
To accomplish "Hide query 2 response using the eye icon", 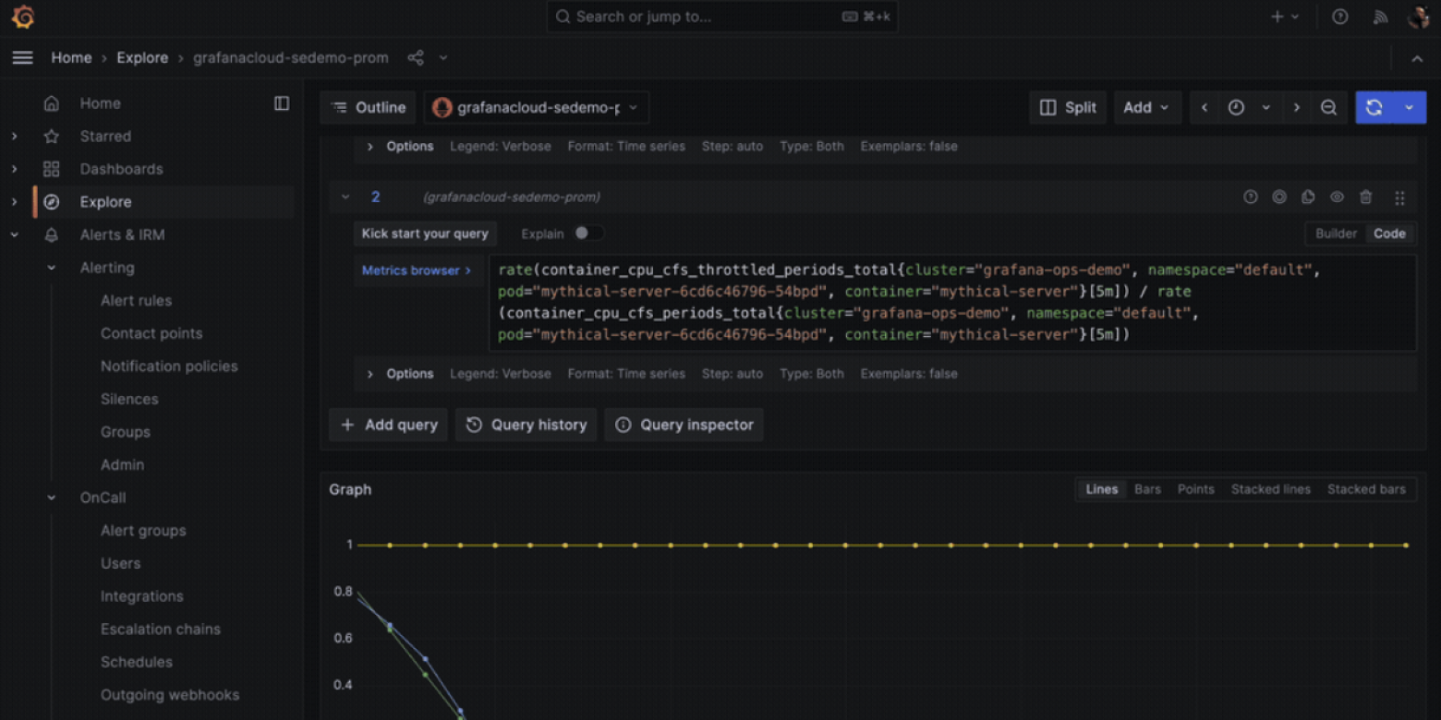I will [x=1337, y=197].
